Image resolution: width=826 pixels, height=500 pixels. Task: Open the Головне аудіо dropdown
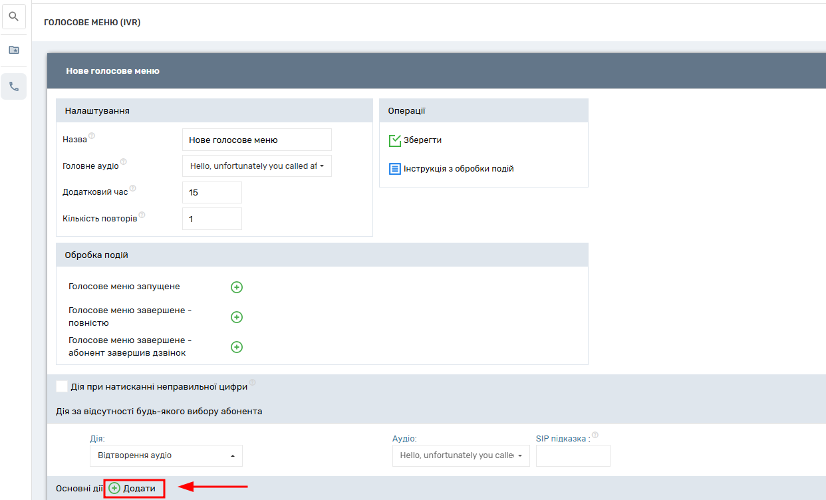coord(257,166)
